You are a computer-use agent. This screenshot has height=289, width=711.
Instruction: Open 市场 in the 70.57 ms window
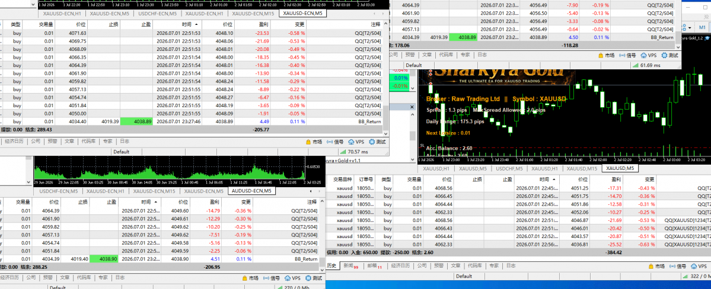pyautogui.click(x=313, y=142)
